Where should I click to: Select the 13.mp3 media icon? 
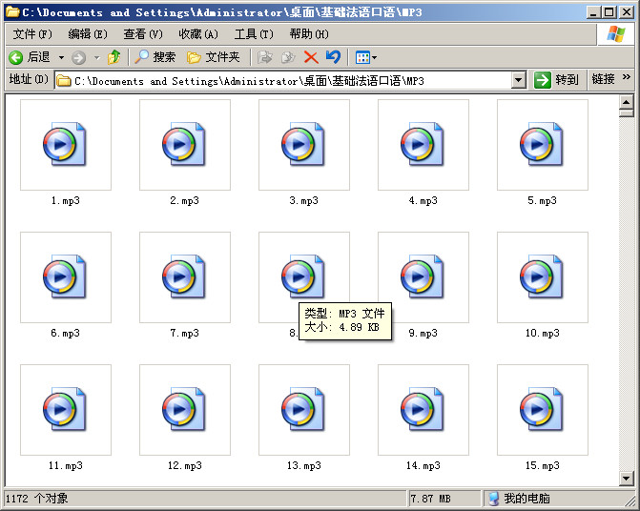pos(303,409)
